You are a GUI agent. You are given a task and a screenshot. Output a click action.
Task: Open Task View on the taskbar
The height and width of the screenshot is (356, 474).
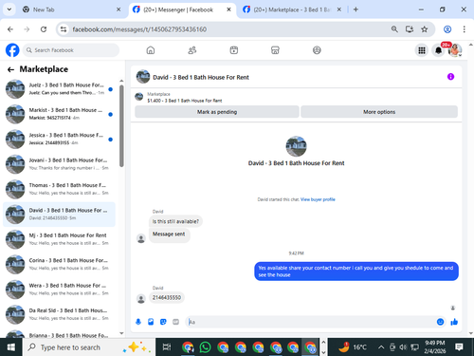click(x=167, y=347)
